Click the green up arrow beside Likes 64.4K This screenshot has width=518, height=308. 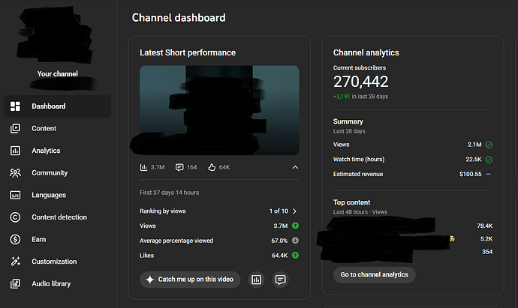[295, 256]
